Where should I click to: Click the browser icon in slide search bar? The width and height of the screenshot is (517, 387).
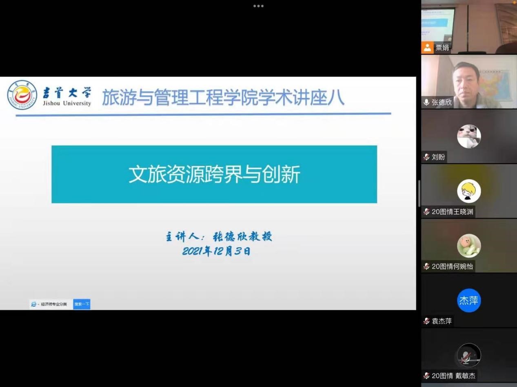pos(34,304)
